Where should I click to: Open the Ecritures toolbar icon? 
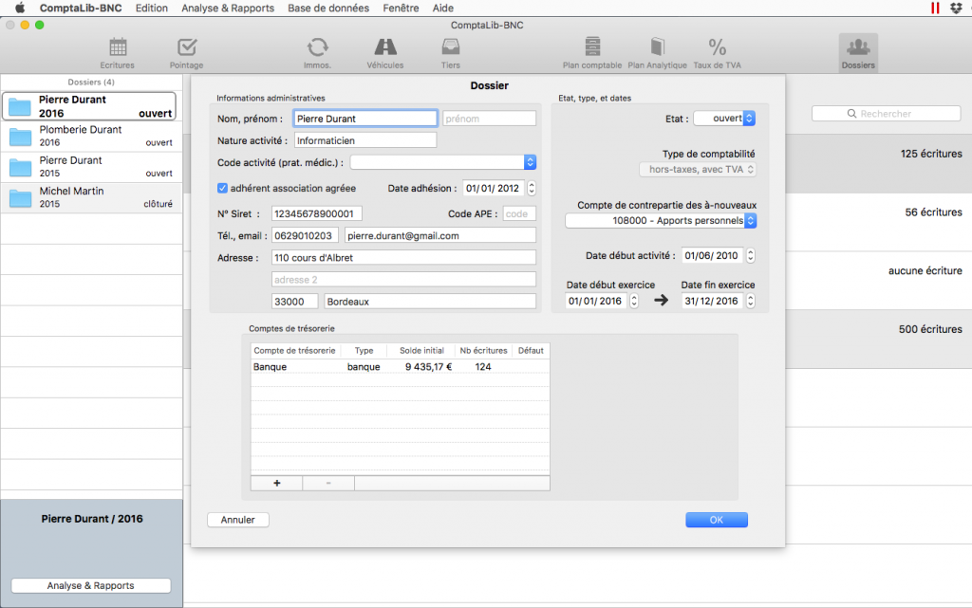click(117, 52)
